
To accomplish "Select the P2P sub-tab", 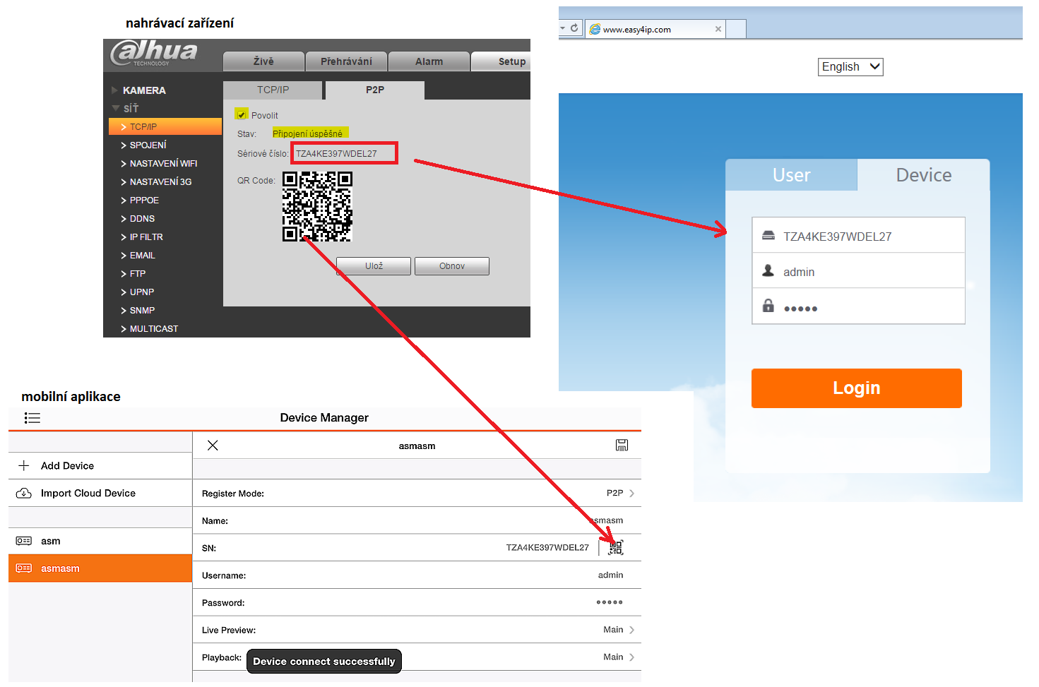I will [x=375, y=90].
